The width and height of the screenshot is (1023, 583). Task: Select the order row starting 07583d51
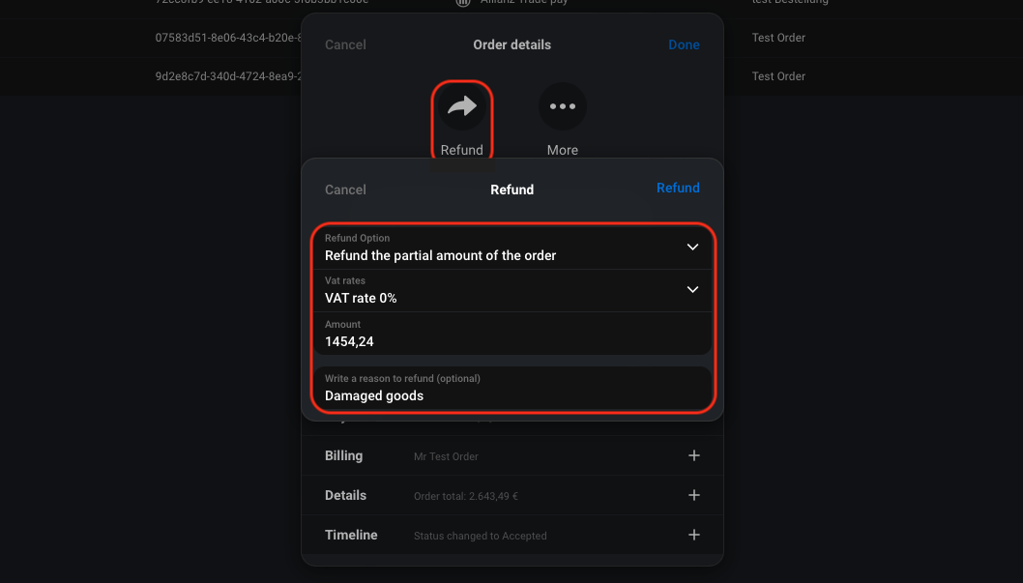pos(511,38)
